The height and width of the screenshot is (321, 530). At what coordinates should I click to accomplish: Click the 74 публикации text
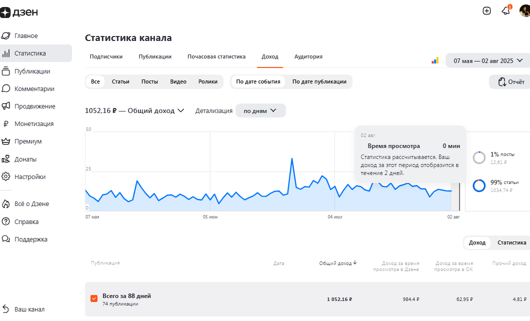[x=120, y=304]
